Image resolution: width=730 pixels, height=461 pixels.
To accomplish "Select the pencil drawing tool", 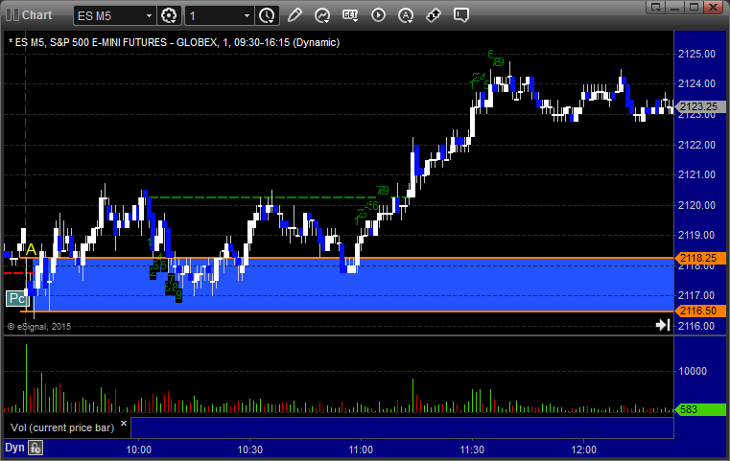I will [x=294, y=15].
